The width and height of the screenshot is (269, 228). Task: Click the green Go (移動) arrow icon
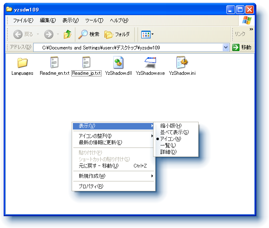(x=236, y=47)
